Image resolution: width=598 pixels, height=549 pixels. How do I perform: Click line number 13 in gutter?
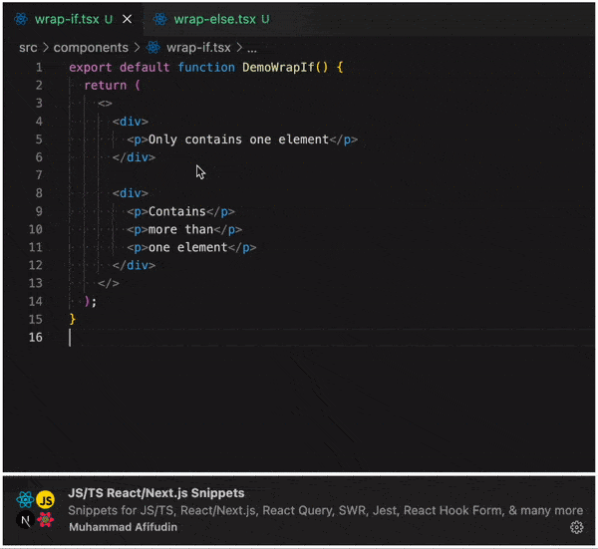[x=36, y=283]
